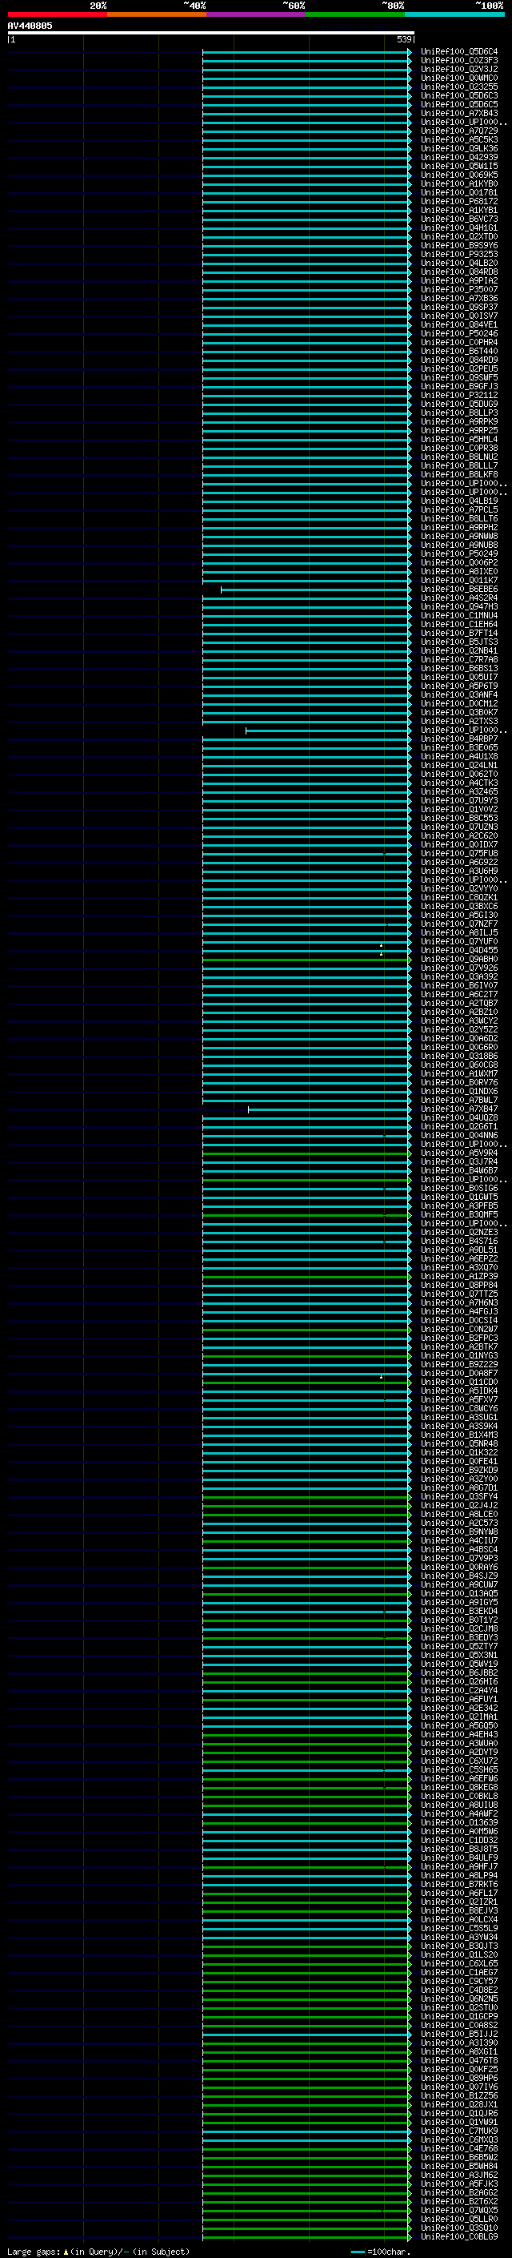Select subject label UniRef100_B3QMF5

(458, 1215)
